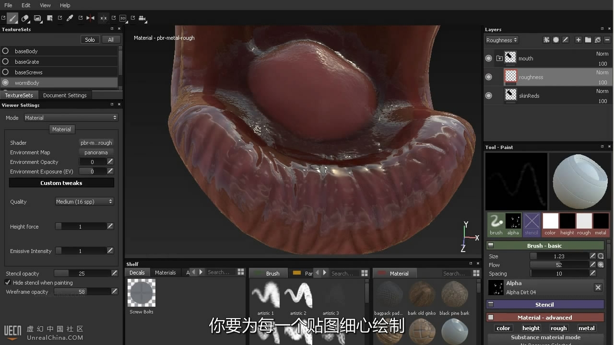Create a new folder in Layers
The height and width of the screenshot is (345, 614).
(x=588, y=40)
